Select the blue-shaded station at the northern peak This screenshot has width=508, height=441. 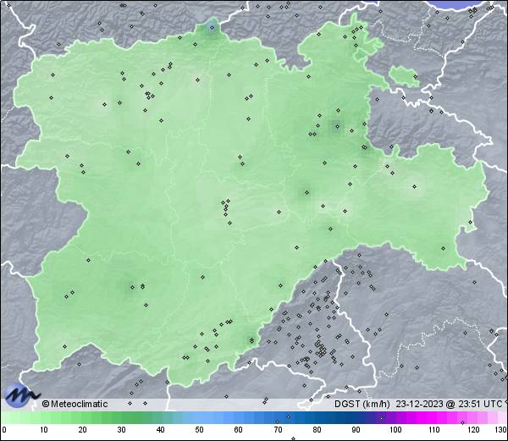[x=212, y=28]
